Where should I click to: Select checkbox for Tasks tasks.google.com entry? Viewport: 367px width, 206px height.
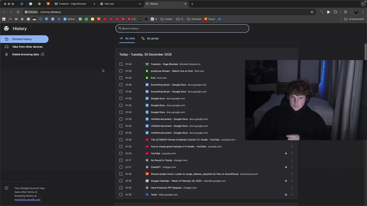tap(121, 195)
